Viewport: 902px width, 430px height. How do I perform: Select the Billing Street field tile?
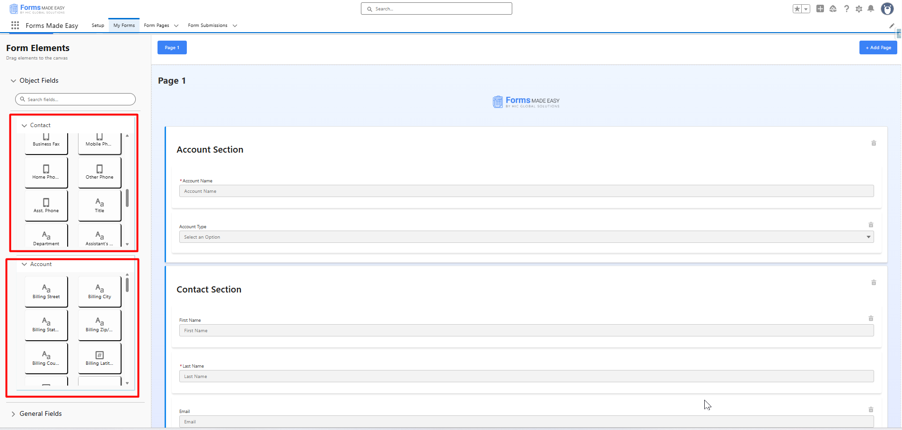click(x=46, y=292)
